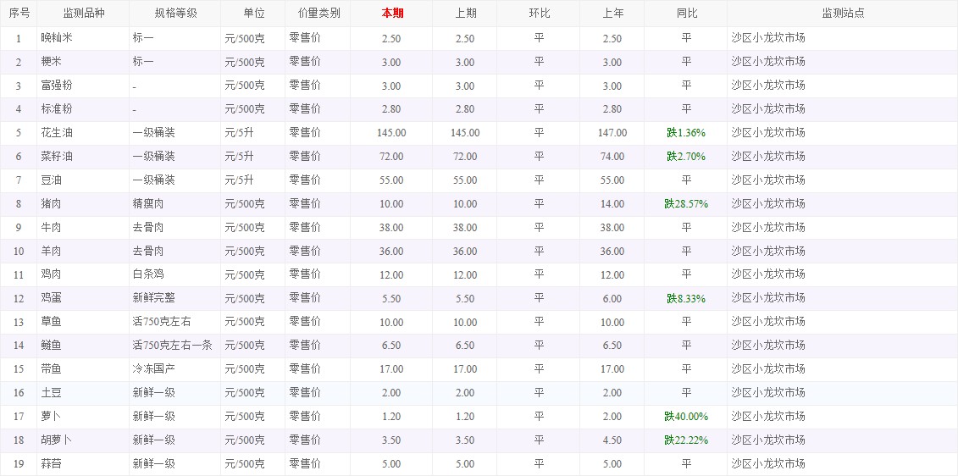The height and width of the screenshot is (476, 958).
Task: Select the 鸡肉 product cell
Action: [x=83, y=275]
